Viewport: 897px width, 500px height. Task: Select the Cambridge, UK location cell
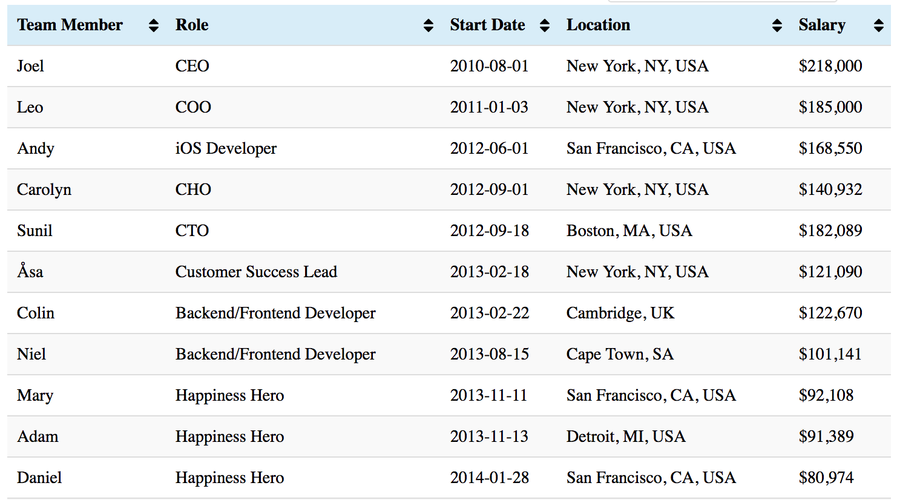620,313
